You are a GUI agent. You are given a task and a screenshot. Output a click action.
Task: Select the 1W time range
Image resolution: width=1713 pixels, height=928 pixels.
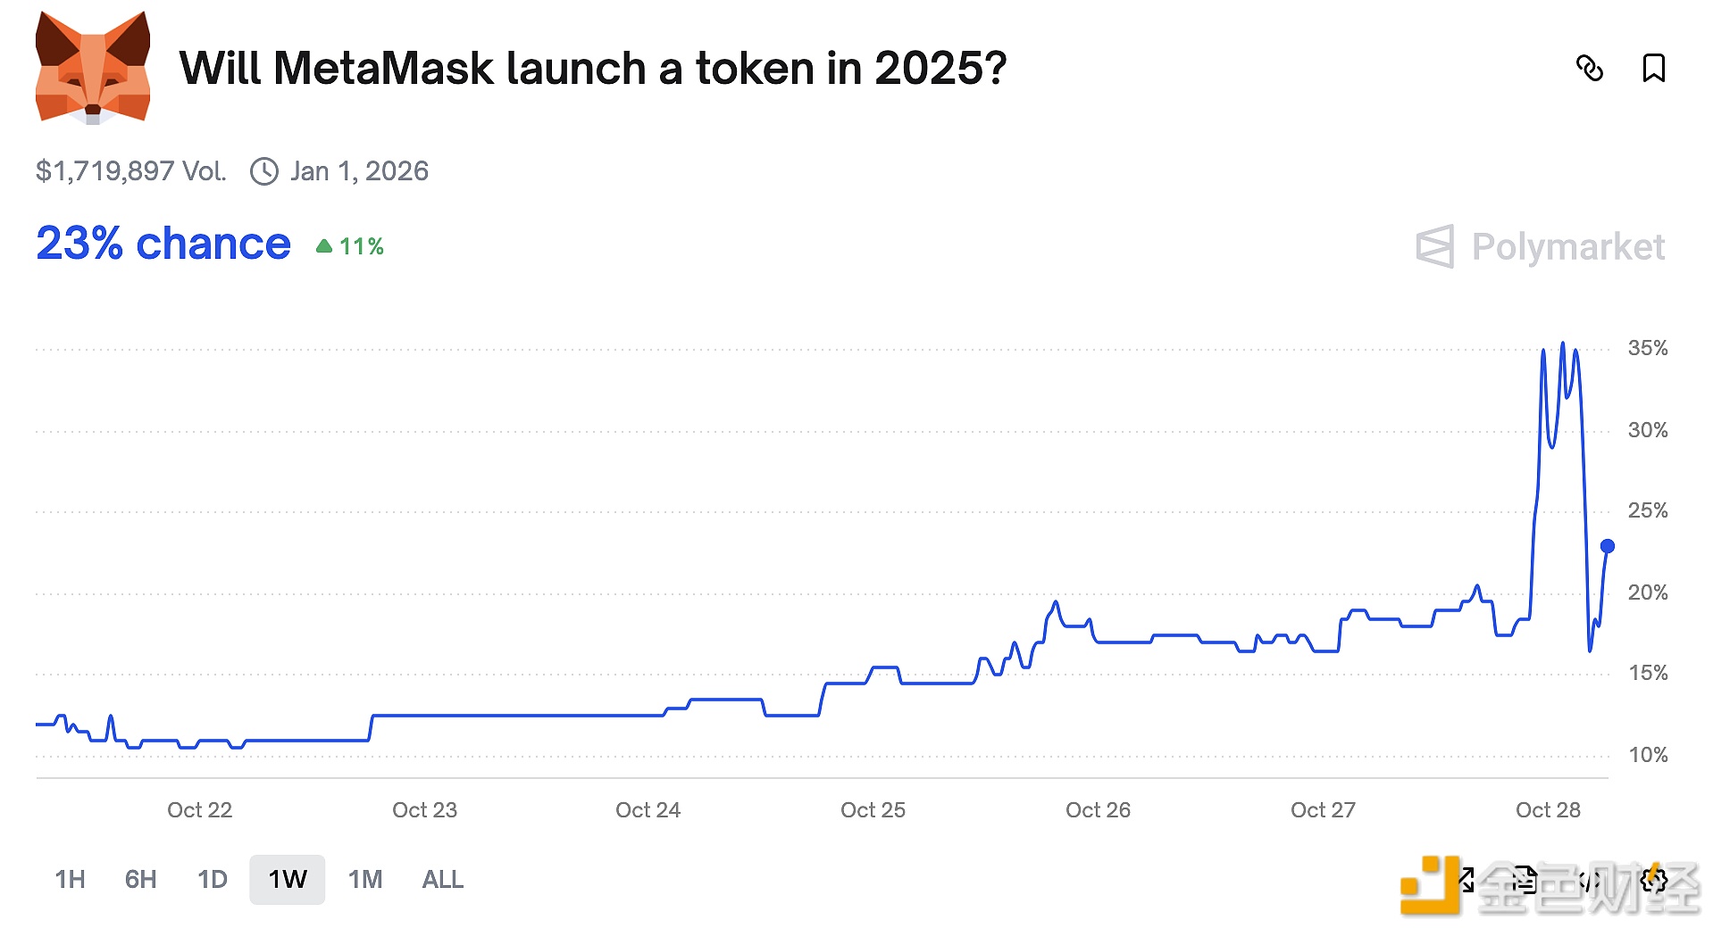[x=287, y=880]
